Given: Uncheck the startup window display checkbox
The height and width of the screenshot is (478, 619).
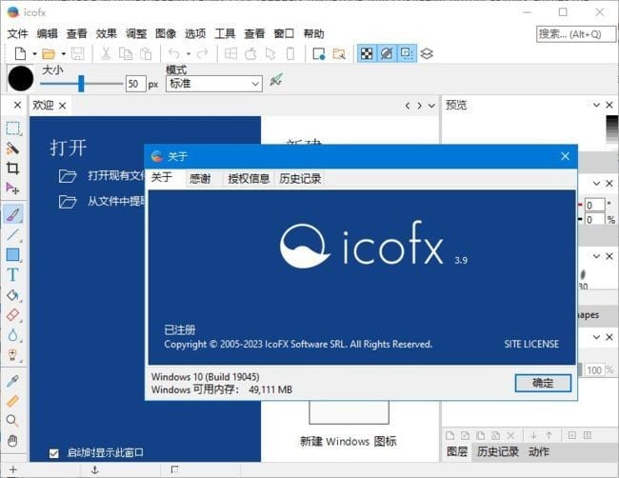Looking at the screenshot, I should tap(54, 453).
